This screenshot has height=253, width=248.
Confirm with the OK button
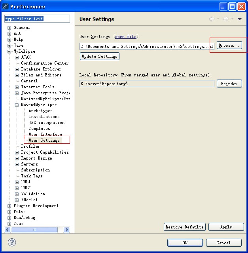(185, 243)
